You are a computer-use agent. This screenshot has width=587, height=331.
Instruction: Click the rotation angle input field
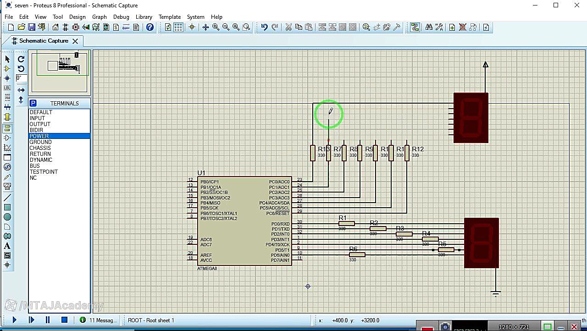tap(21, 78)
